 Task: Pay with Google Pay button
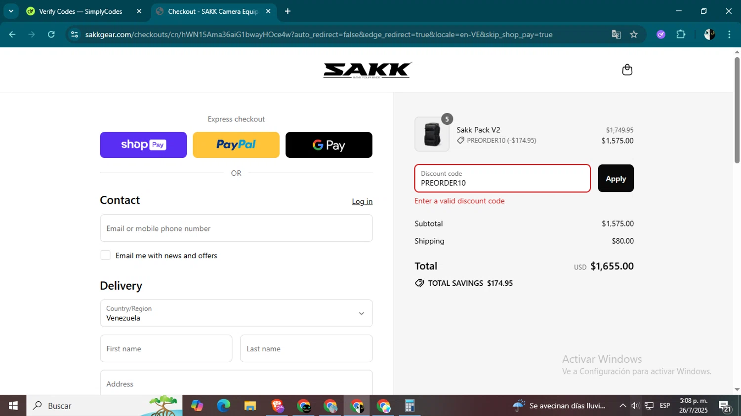(x=329, y=145)
